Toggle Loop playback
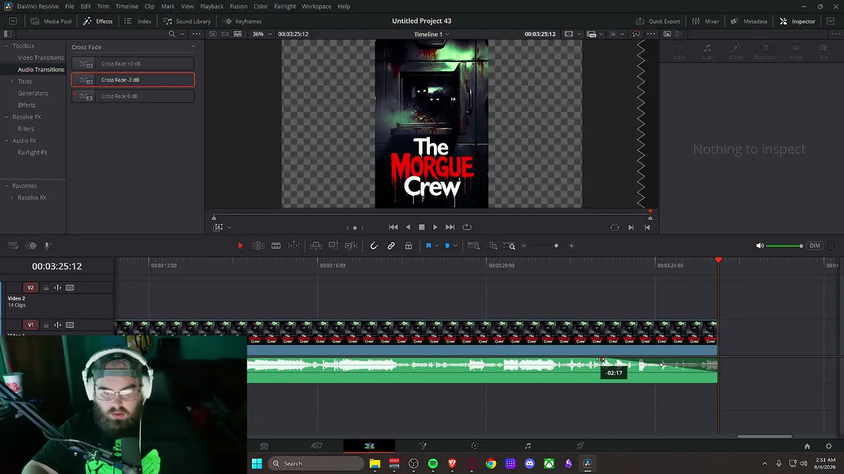Viewport: 844px width, 474px height. 467,227
